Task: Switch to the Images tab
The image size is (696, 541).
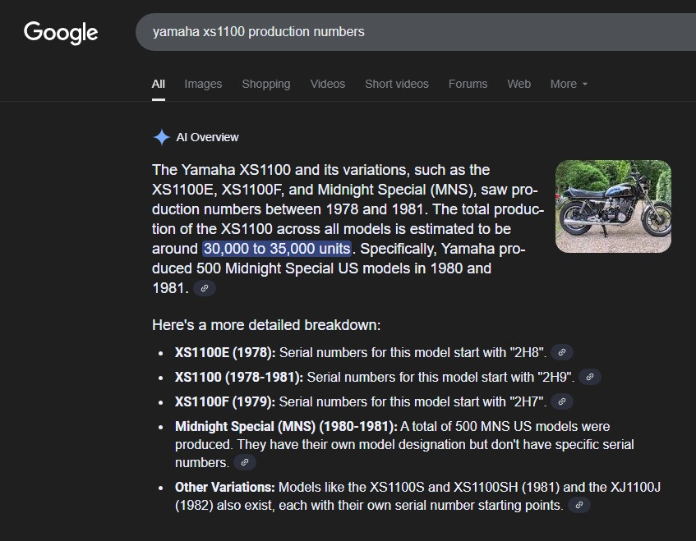Action: [x=203, y=84]
